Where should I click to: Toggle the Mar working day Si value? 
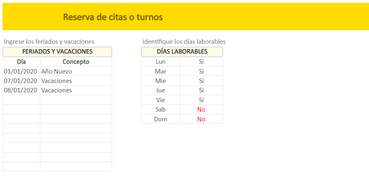[201, 71]
